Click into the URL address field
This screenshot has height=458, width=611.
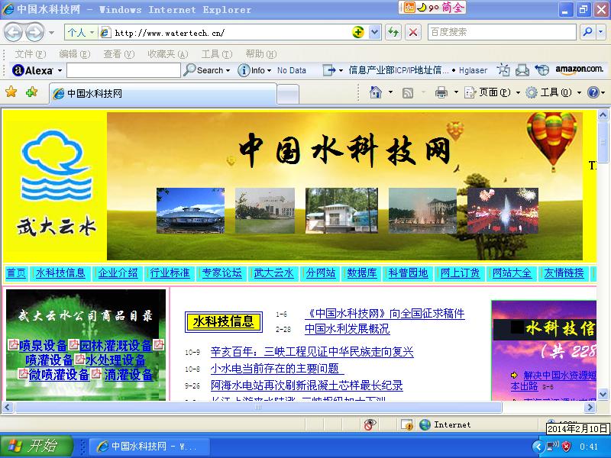[x=230, y=33]
